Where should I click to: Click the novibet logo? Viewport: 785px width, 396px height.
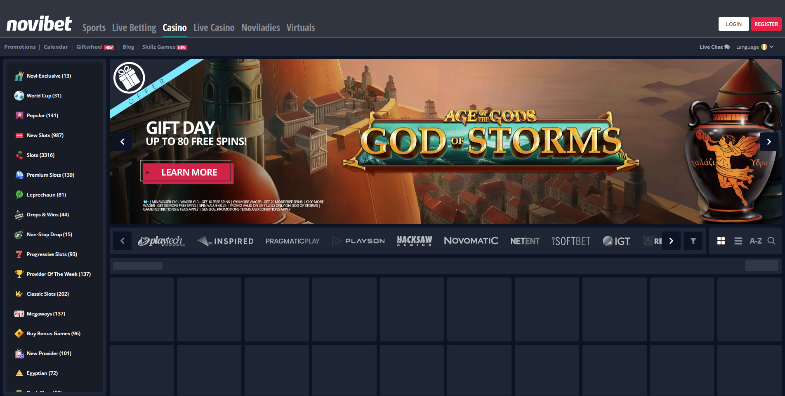click(x=39, y=24)
